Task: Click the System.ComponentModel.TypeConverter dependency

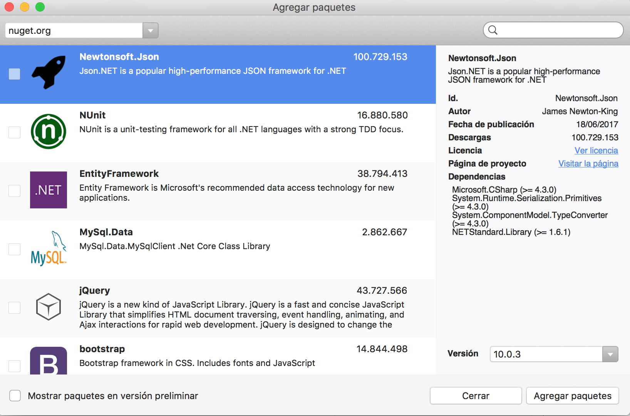Action: pyautogui.click(x=530, y=219)
